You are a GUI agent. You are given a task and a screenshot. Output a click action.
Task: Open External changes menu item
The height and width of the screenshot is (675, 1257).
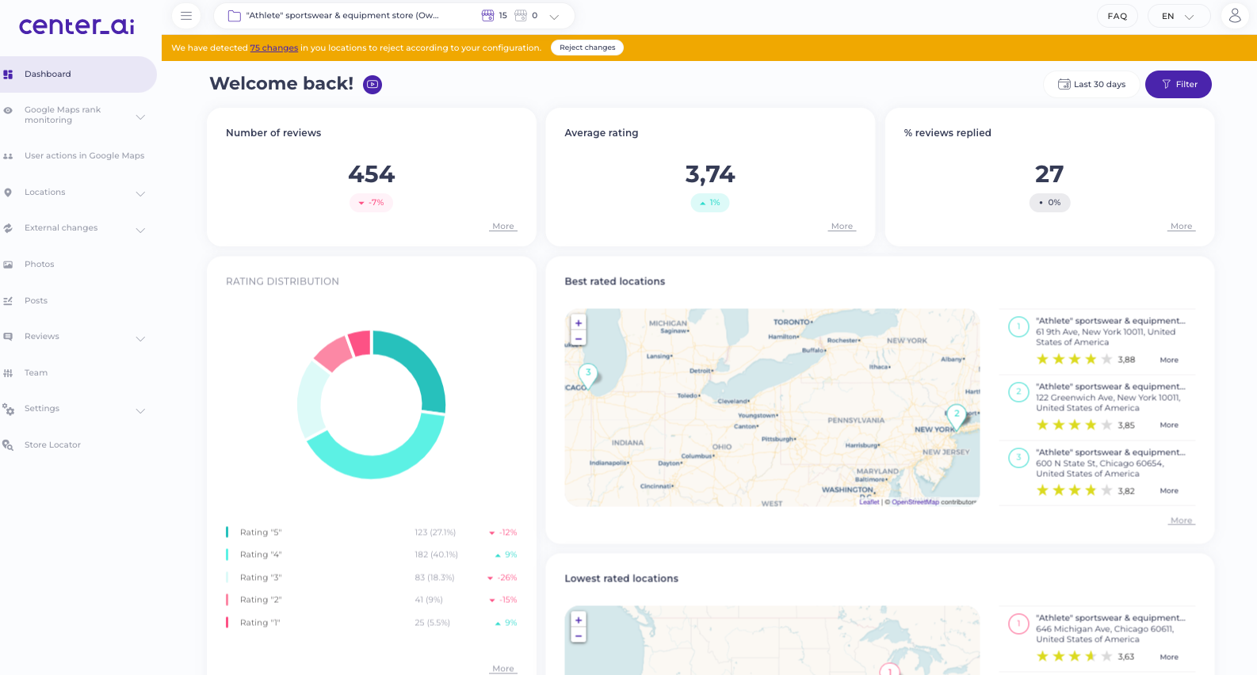pos(61,228)
